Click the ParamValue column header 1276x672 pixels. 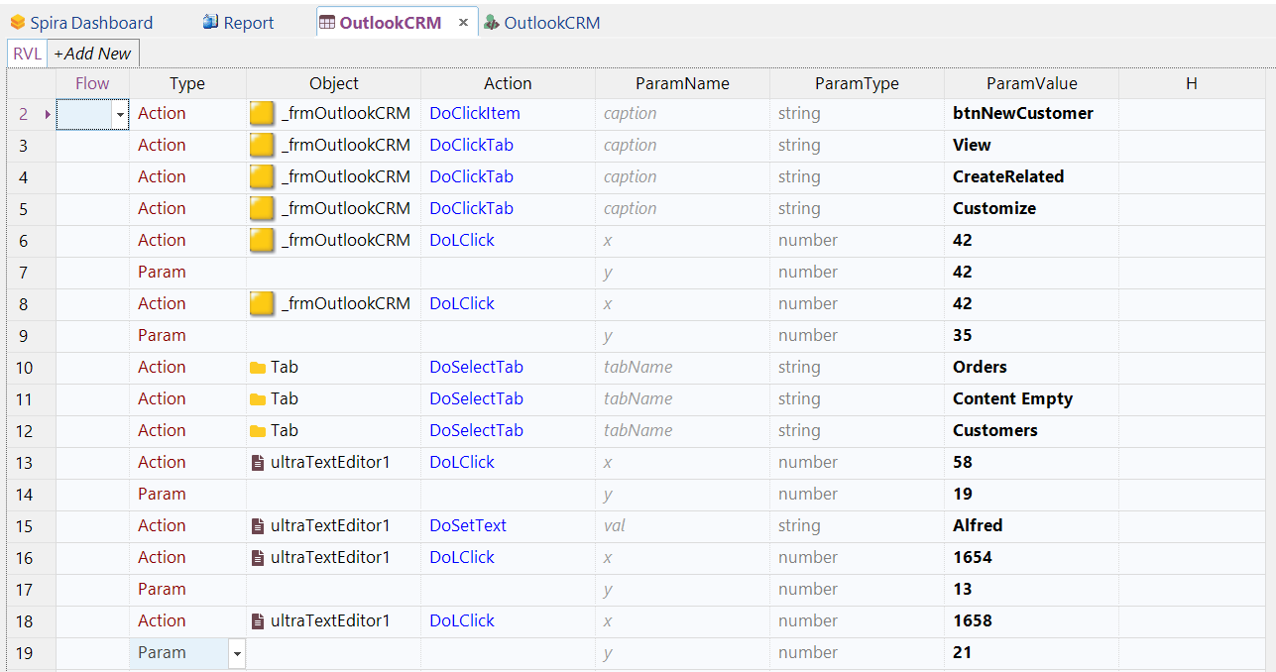[1031, 84]
